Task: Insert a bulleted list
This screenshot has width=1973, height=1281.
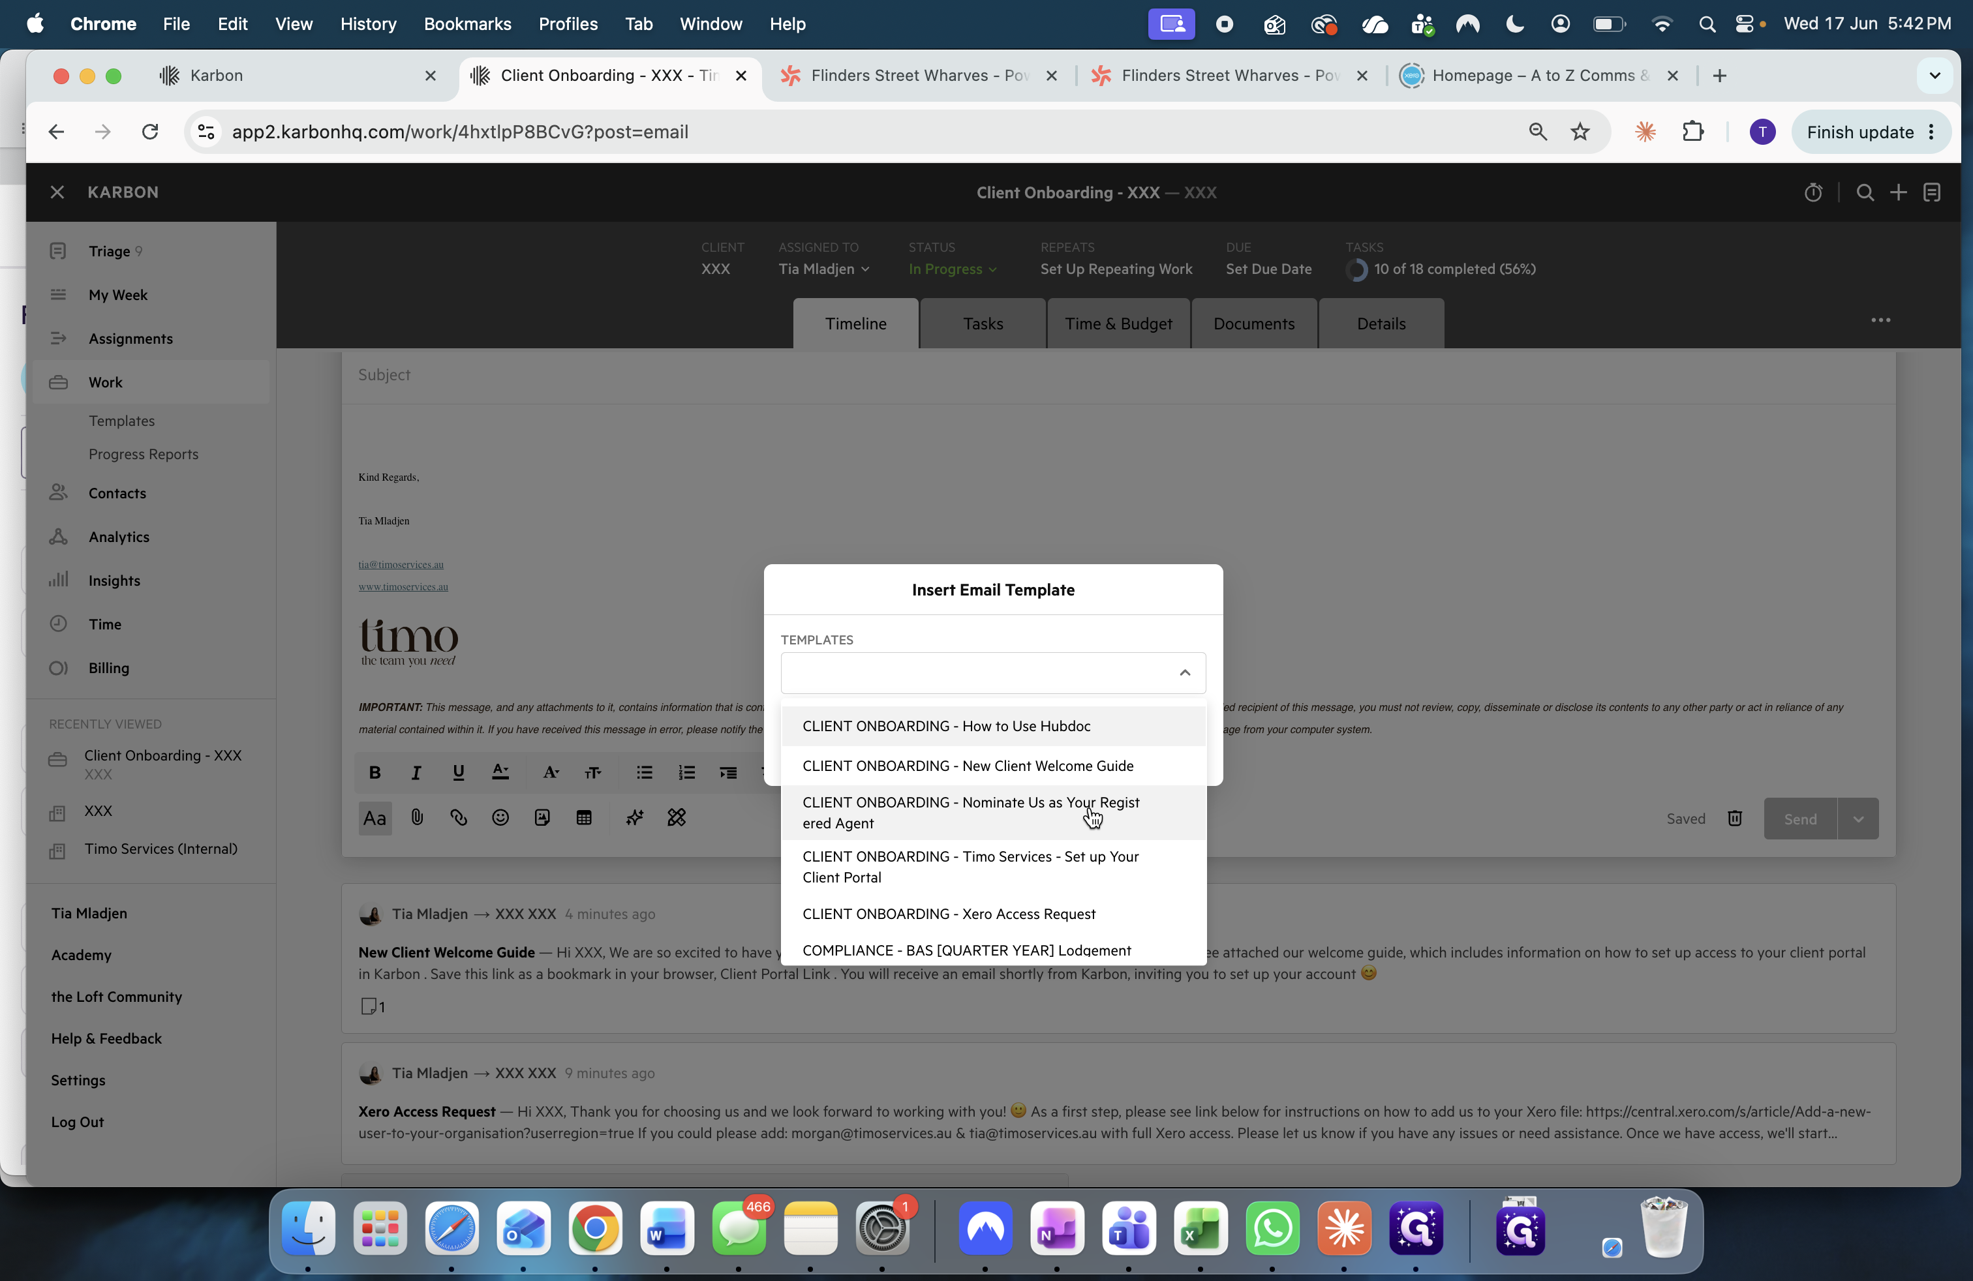Action: (x=644, y=772)
